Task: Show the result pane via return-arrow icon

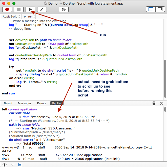Action: pos(13,164)
